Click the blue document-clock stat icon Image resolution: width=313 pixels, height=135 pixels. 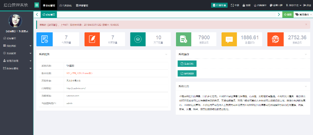(44, 39)
